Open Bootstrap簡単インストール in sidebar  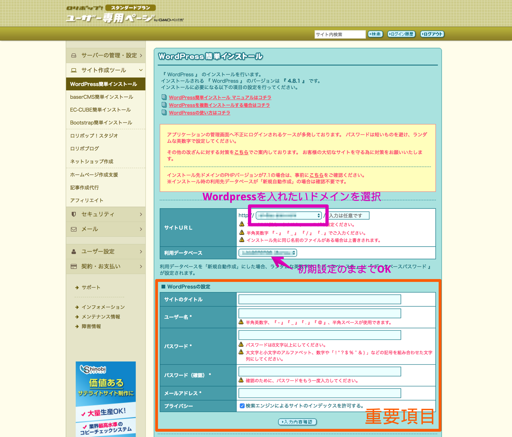point(106,123)
